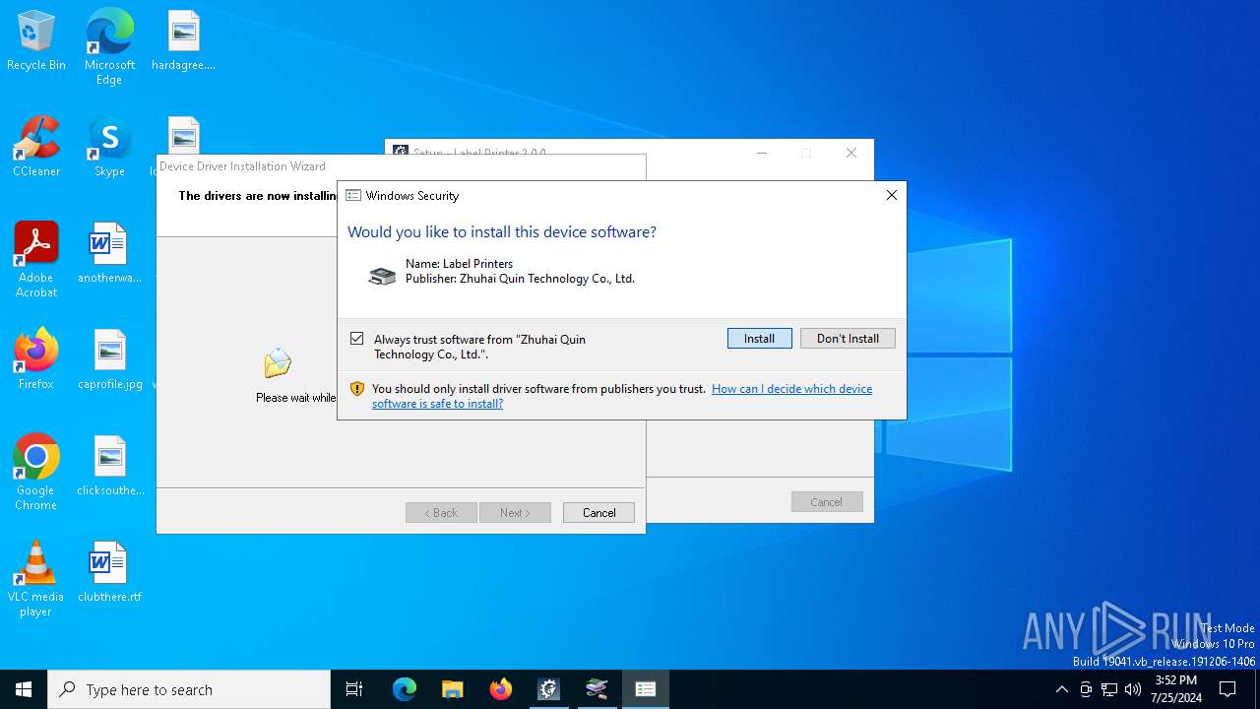Viewport: 1260px width, 709px height.
Task: Minimize the Label Printer Setup window
Action: click(x=762, y=153)
